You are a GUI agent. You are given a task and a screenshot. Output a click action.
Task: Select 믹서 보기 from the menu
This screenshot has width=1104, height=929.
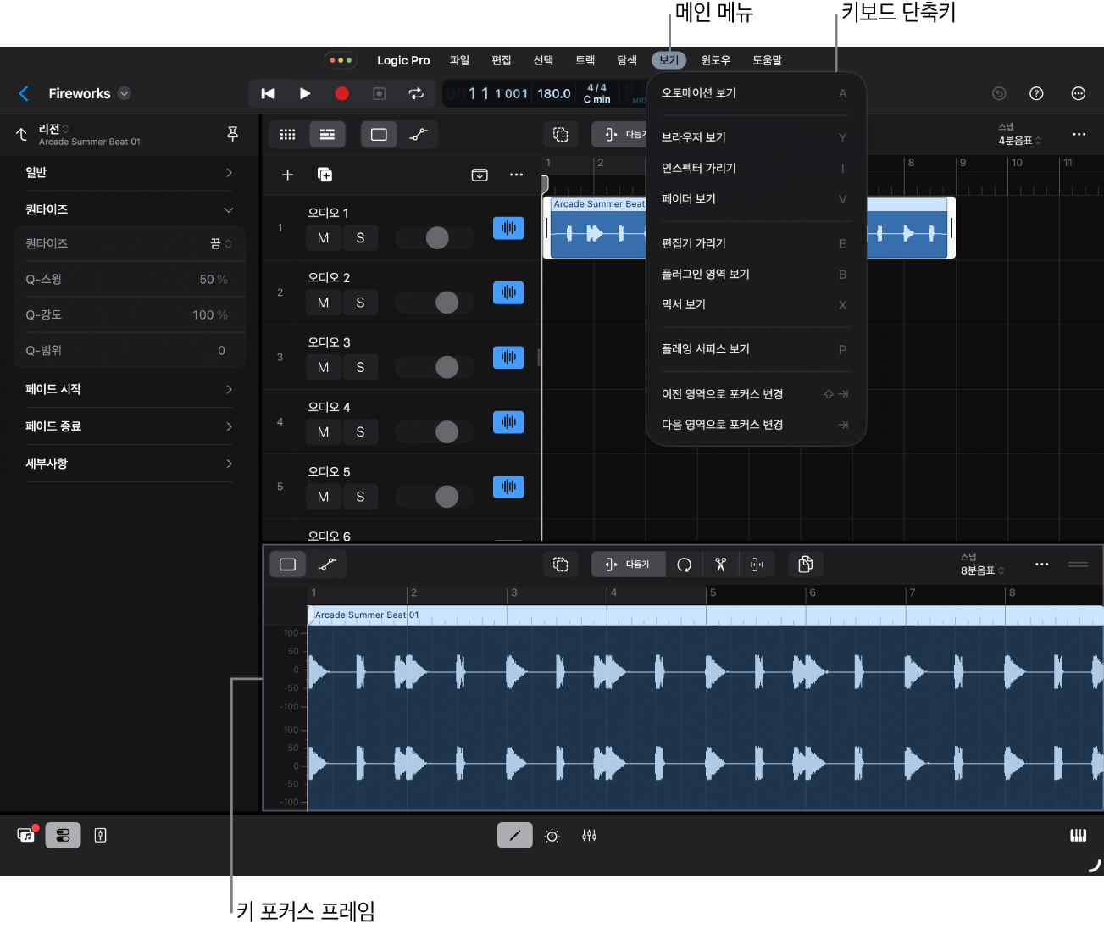(x=684, y=304)
